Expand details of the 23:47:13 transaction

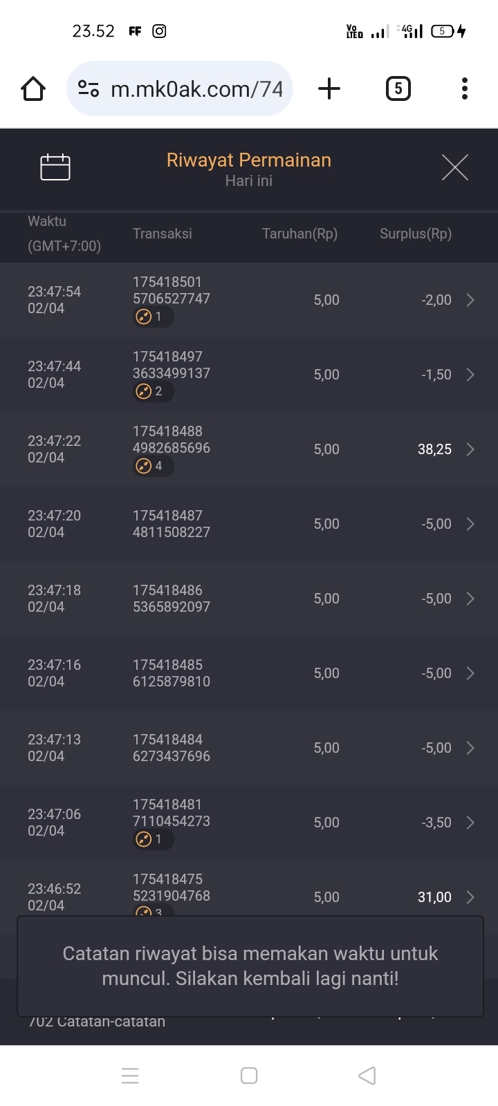coord(470,748)
